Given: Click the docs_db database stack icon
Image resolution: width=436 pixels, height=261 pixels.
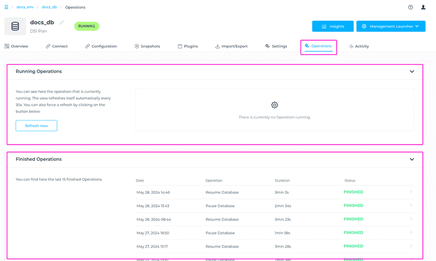Looking at the screenshot, I should [15, 27].
